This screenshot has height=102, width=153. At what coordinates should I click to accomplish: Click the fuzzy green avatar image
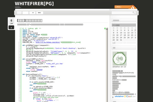coord(120,59)
